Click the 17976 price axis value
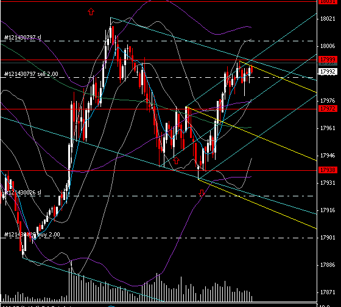 coord(328,101)
